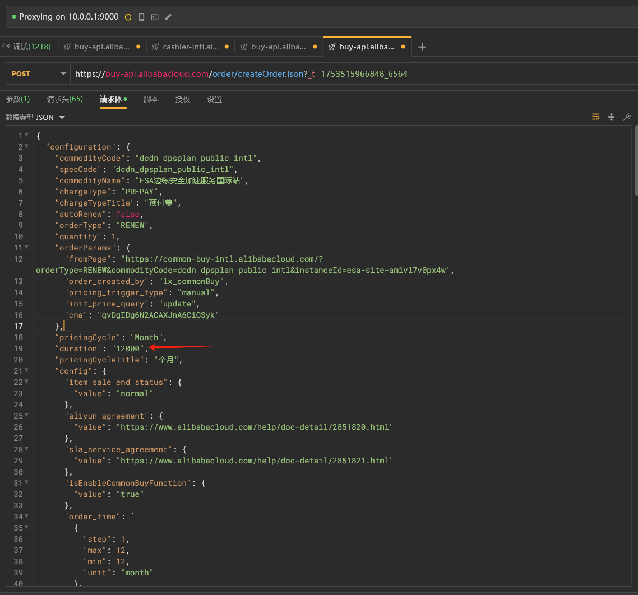Click the aliyun_agreement URL ending 2851820.html
The image size is (638, 595).
[x=255, y=427]
